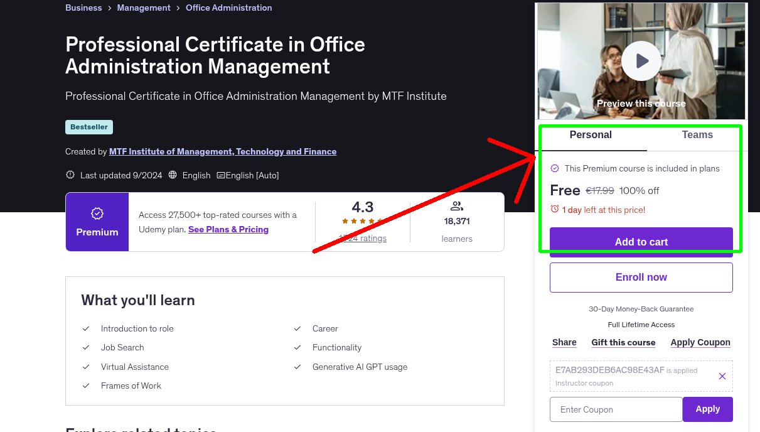Click the star rating icons
The width and height of the screenshot is (760, 432).
[x=362, y=221]
